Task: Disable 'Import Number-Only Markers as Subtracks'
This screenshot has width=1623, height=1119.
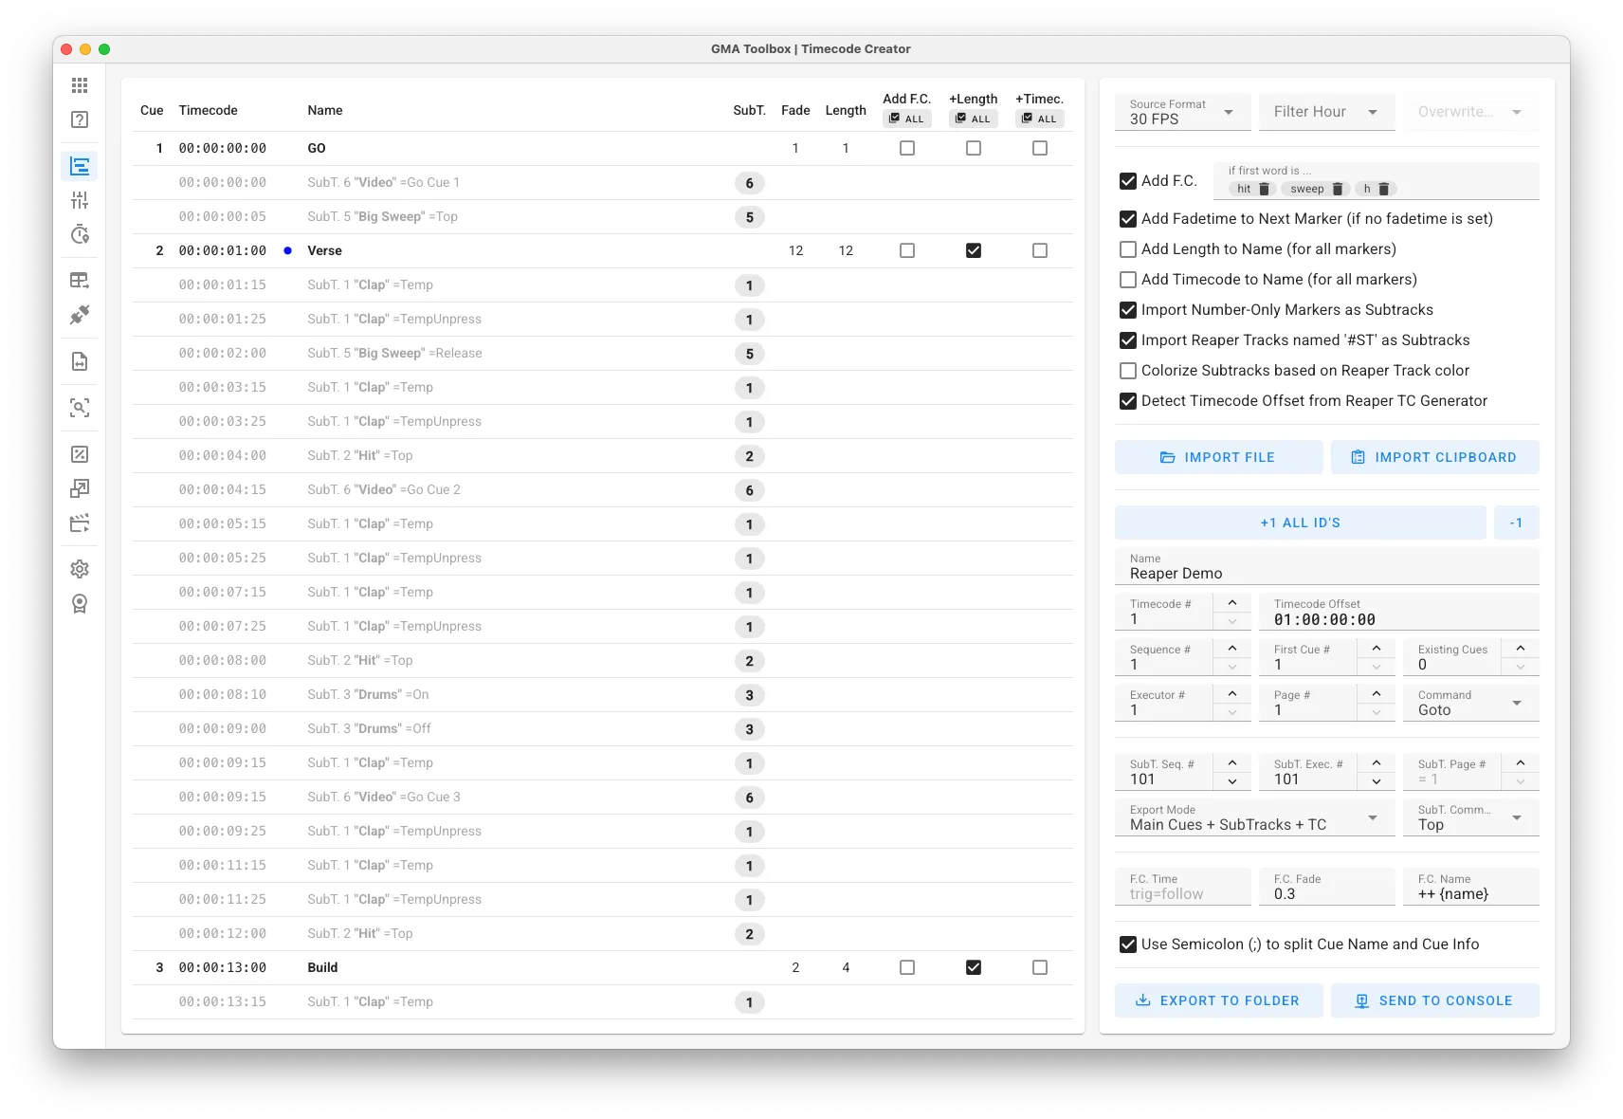Action: coord(1128,309)
